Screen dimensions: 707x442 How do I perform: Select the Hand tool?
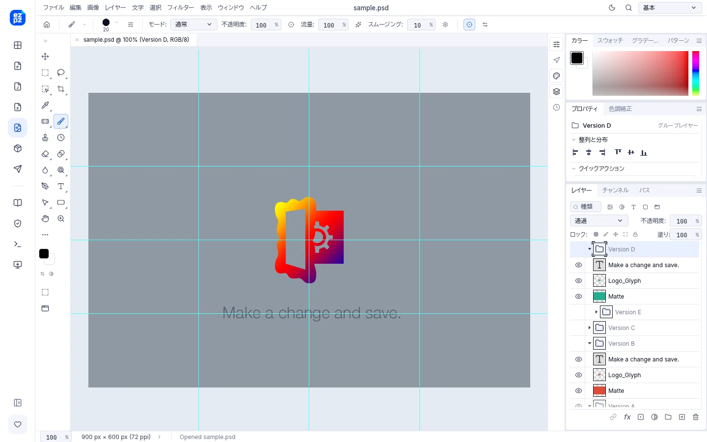pyautogui.click(x=45, y=219)
